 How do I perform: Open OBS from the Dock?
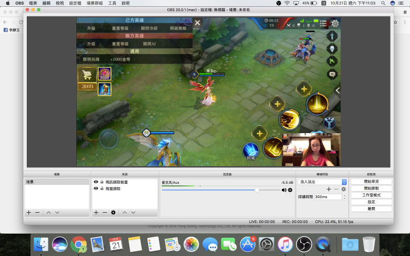pos(304,244)
